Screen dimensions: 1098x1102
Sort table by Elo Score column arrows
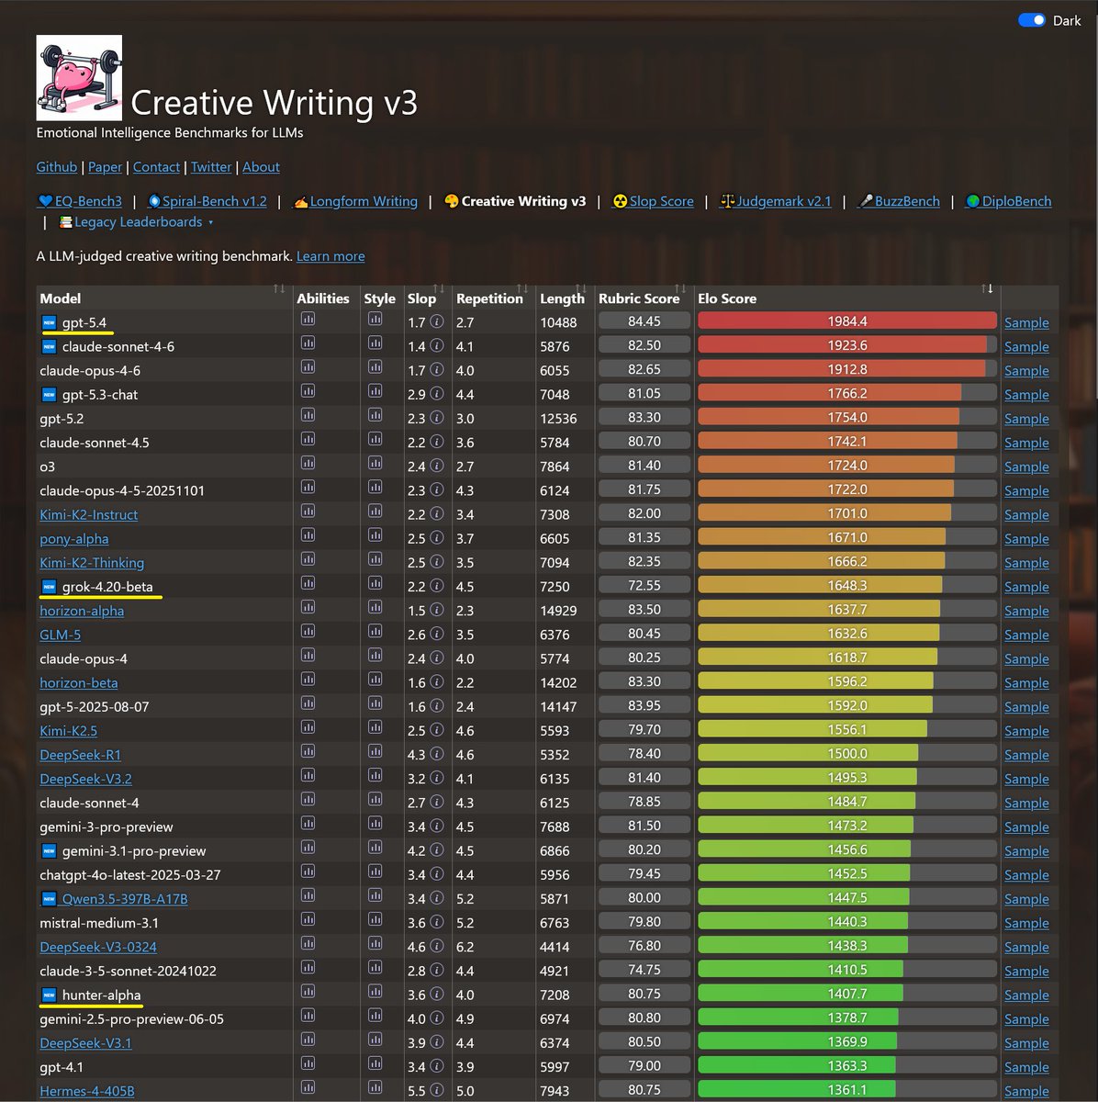pos(987,289)
